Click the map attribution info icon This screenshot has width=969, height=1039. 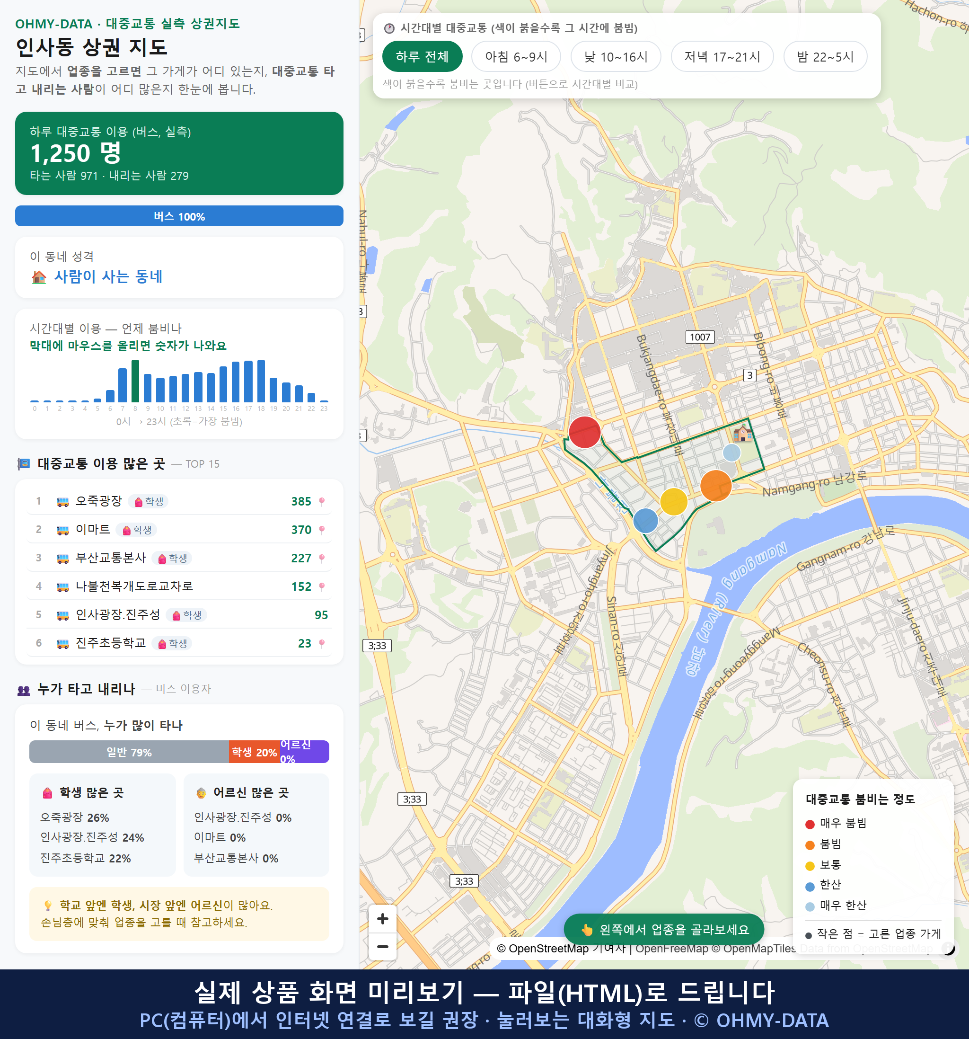(948, 948)
